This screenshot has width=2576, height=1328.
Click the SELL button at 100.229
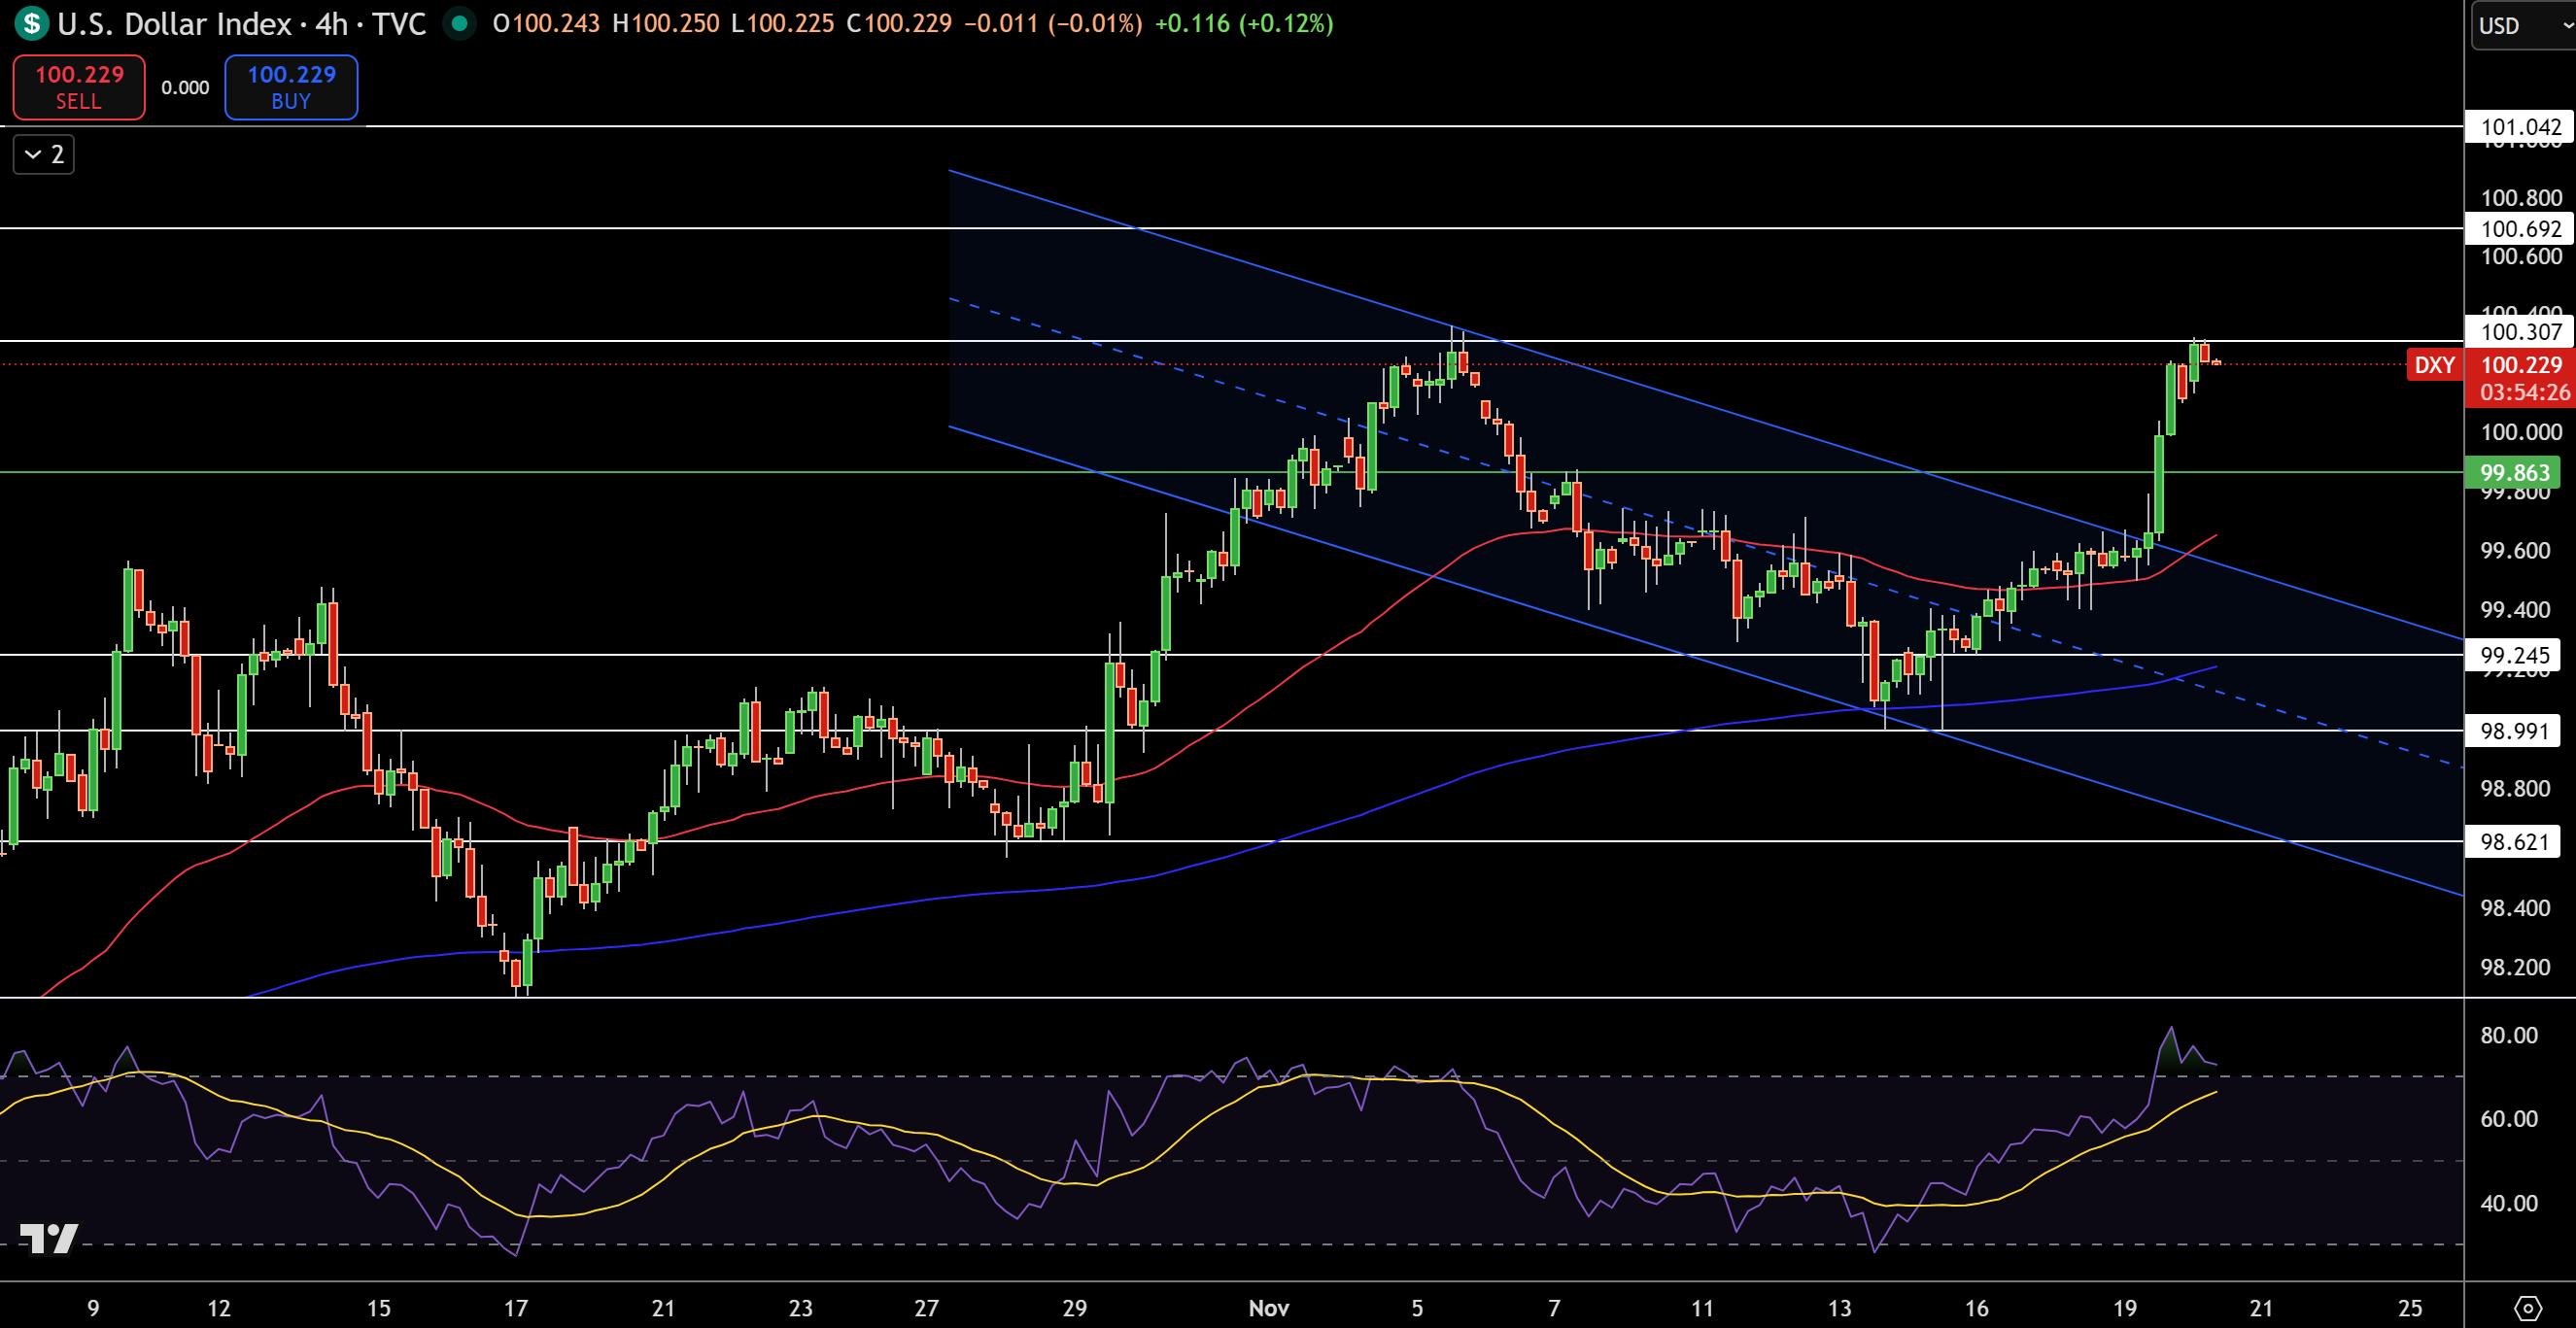78,87
